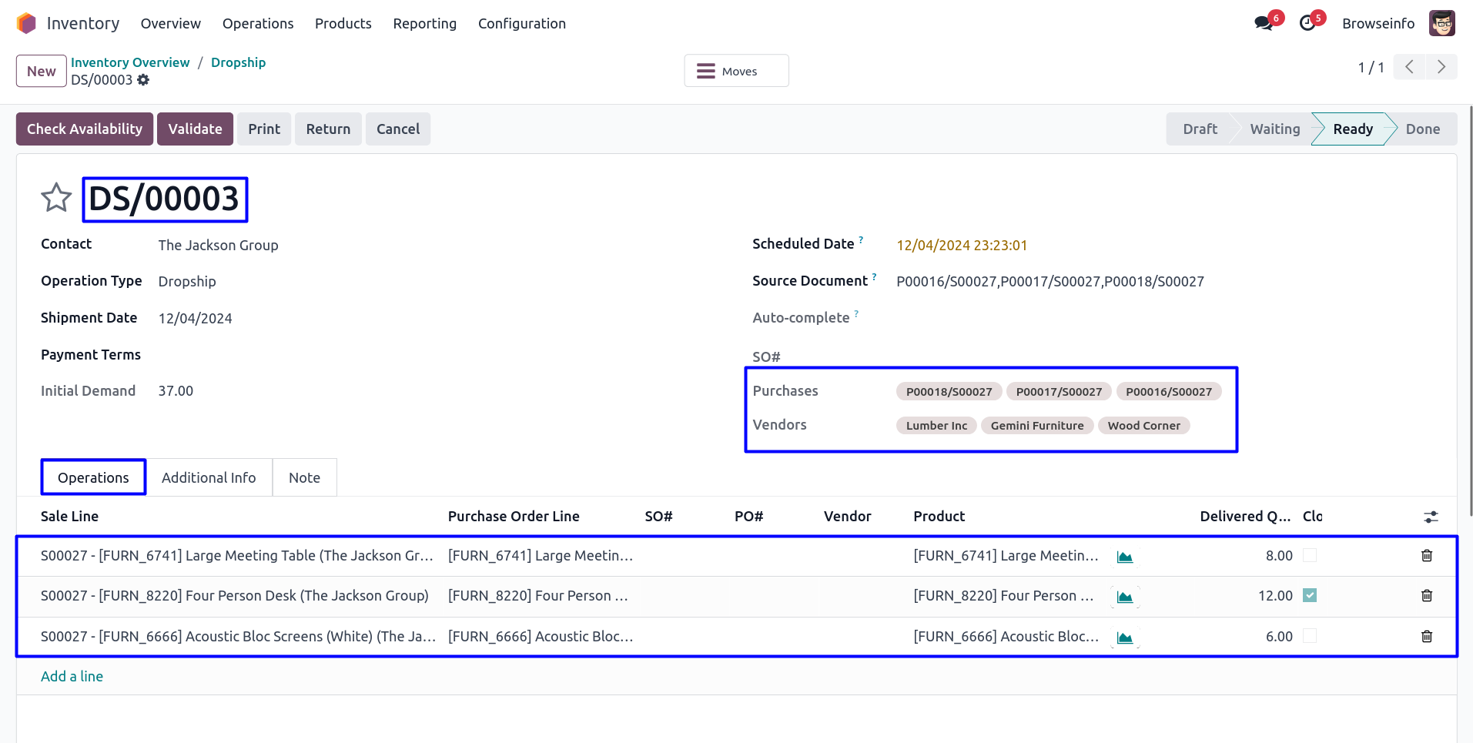Open the gear actions menu beside DS/00003

(x=143, y=80)
